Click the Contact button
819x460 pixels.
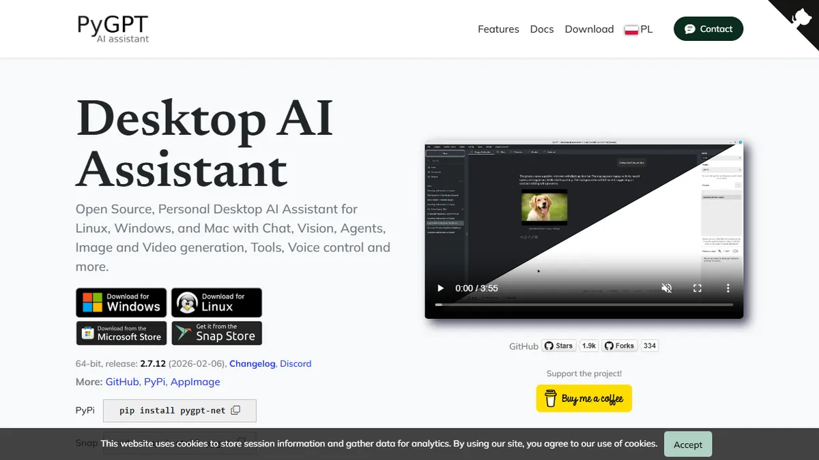click(x=708, y=29)
